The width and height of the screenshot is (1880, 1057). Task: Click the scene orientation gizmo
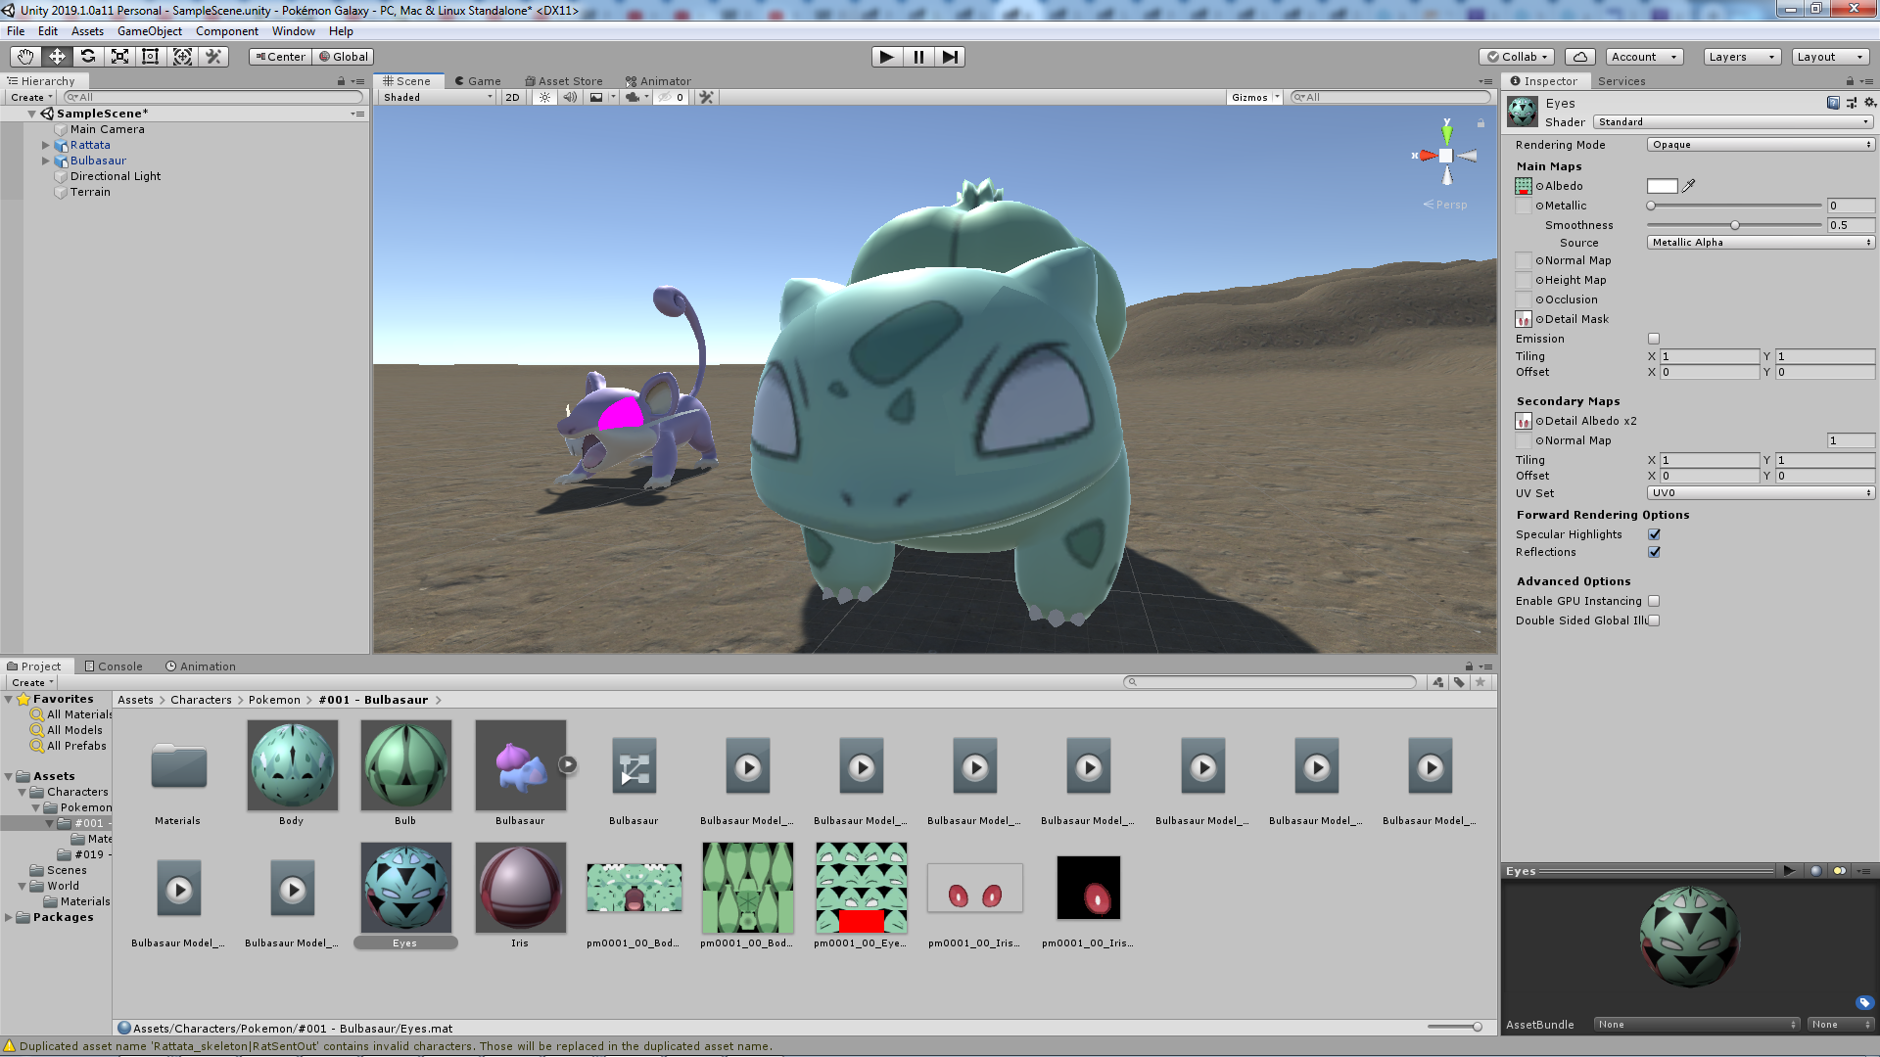pos(1446,155)
